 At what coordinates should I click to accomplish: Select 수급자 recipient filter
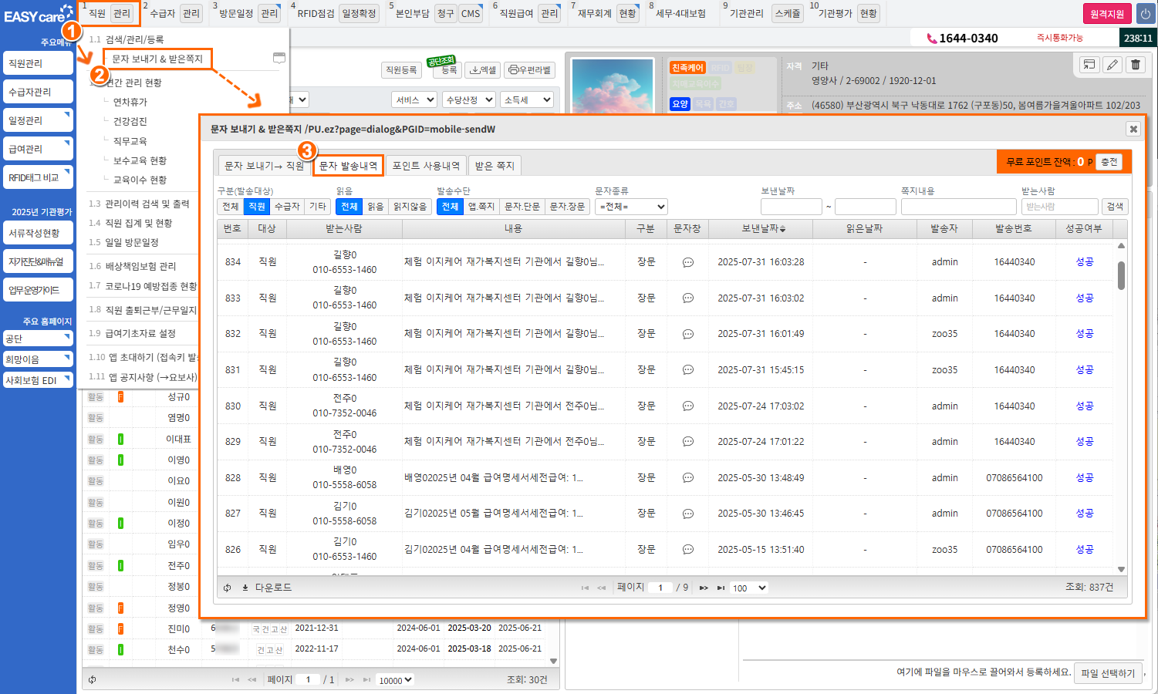287,207
